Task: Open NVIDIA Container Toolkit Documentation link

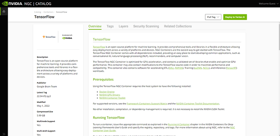Action: [198, 104]
